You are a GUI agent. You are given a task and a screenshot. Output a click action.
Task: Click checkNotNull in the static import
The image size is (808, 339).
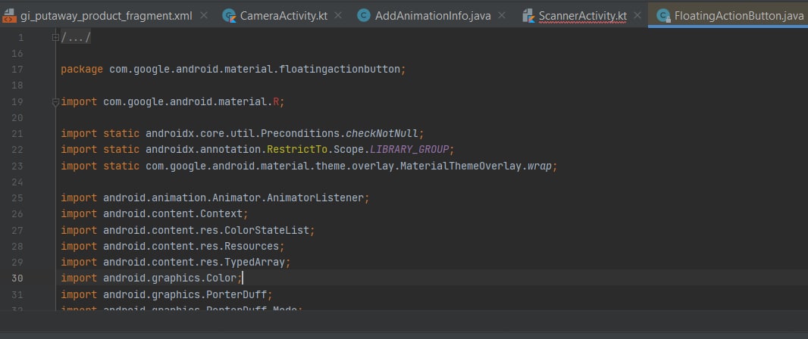pos(382,134)
